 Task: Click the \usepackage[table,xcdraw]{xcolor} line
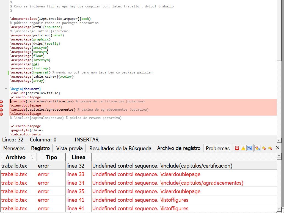(42, 77)
